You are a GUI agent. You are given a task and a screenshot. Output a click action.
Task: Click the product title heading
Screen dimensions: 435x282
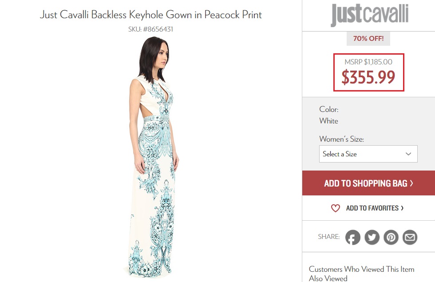pos(151,15)
